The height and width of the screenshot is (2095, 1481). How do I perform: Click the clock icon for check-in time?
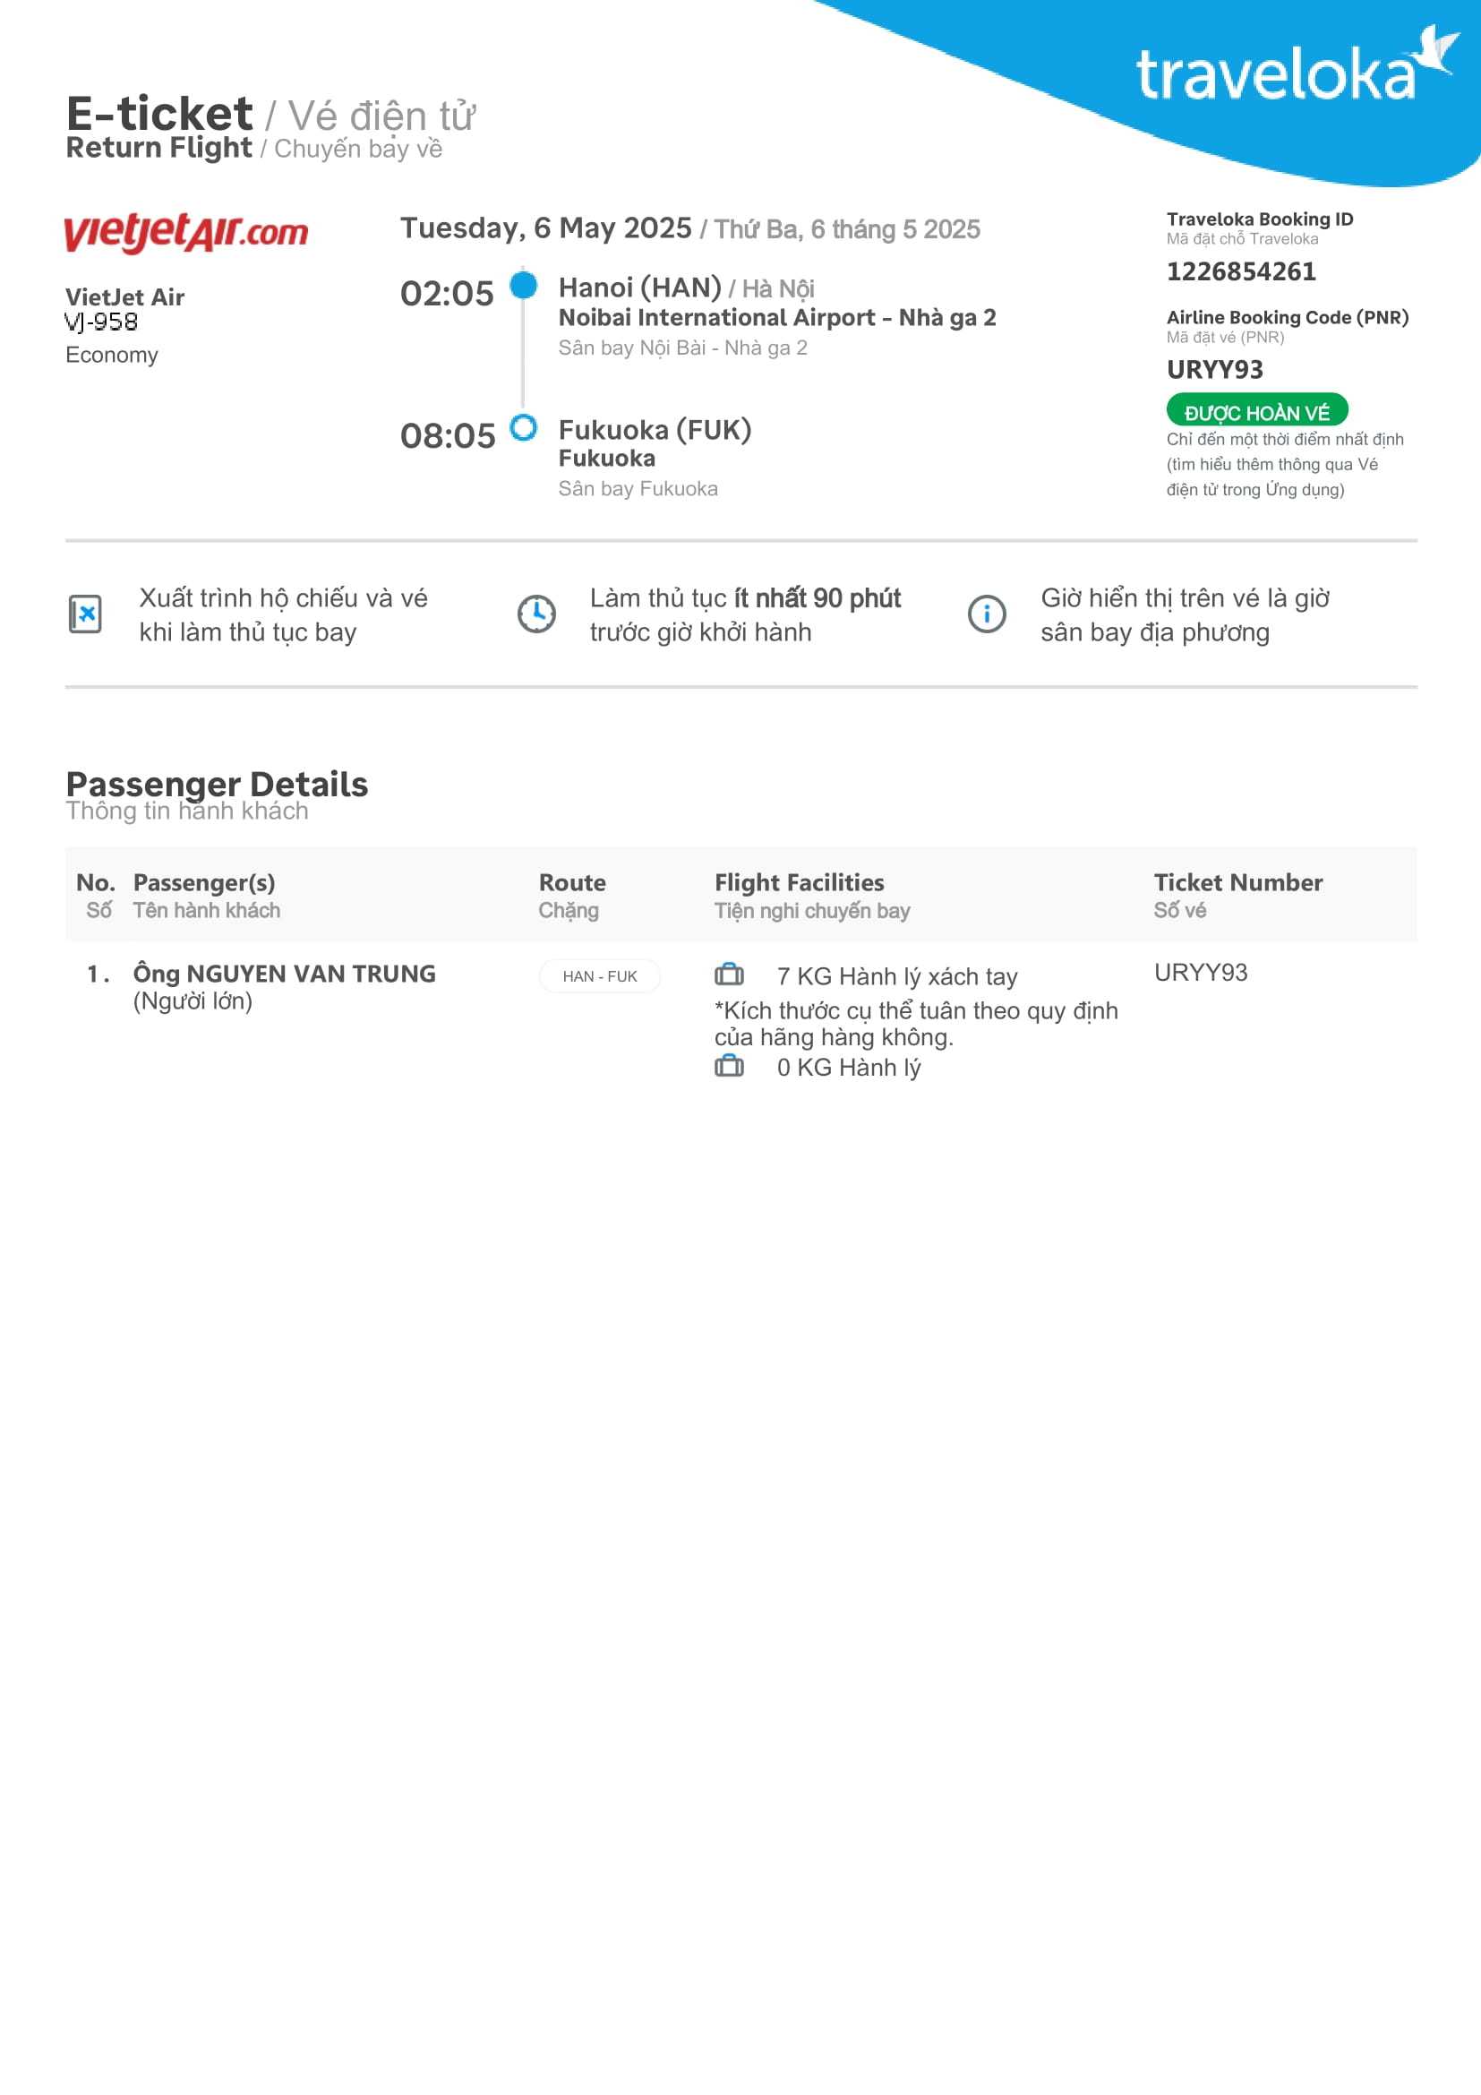coord(536,614)
